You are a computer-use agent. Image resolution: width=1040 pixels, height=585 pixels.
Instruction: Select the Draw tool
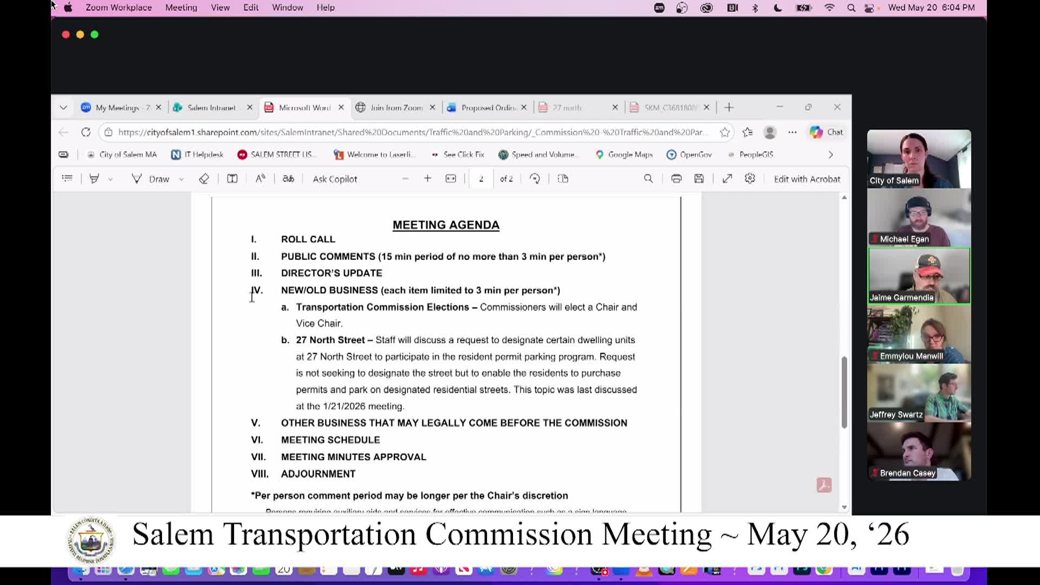pyautogui.click(x=150, y=179)
